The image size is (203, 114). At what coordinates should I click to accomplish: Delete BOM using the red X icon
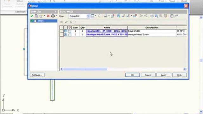click(48, 16)
